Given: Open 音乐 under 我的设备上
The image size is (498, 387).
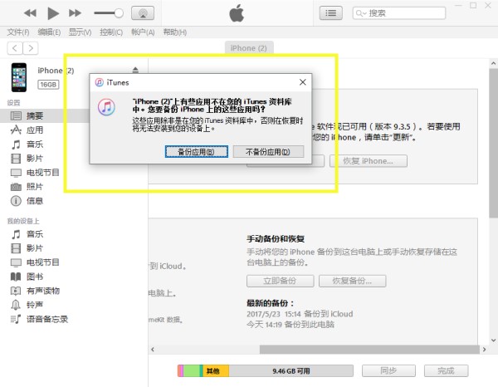Looking at the screenshot, I should pyautogui.click(x=34, y=234).
